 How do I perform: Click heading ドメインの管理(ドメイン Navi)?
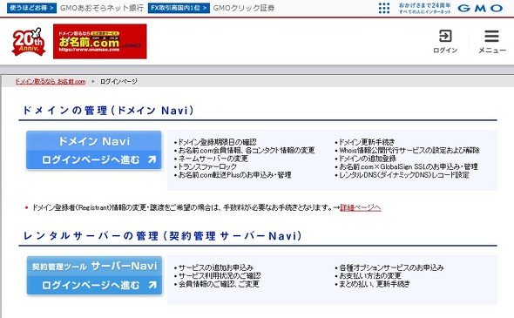(x=108, y=110)
